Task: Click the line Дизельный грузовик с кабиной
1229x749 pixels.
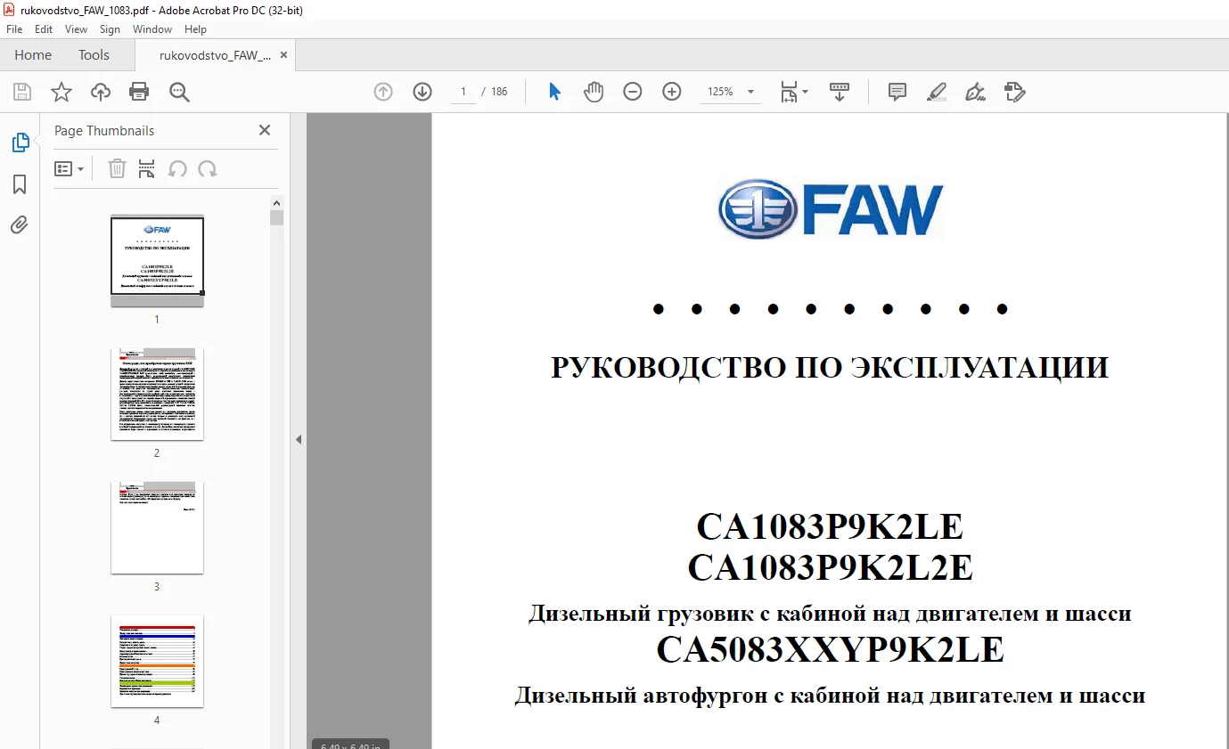Action: click(x=830, y=614)
